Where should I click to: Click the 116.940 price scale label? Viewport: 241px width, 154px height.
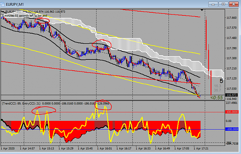point(231,99)
